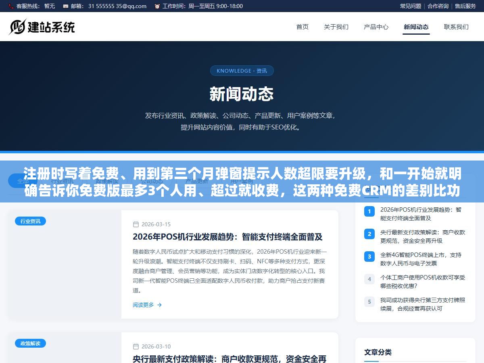This screenshot has height=363, width=484.
Task: Open sidebar item 2026年POS机行业发展趋势
Action: coord(421,214)
